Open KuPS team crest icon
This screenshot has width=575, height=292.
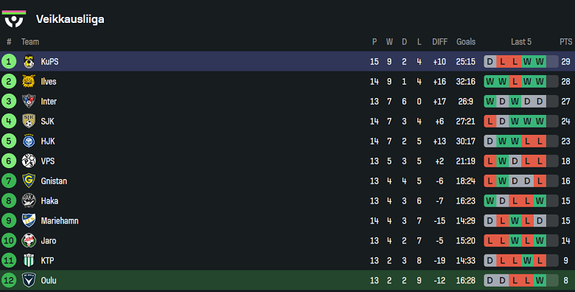click(29, 62)
